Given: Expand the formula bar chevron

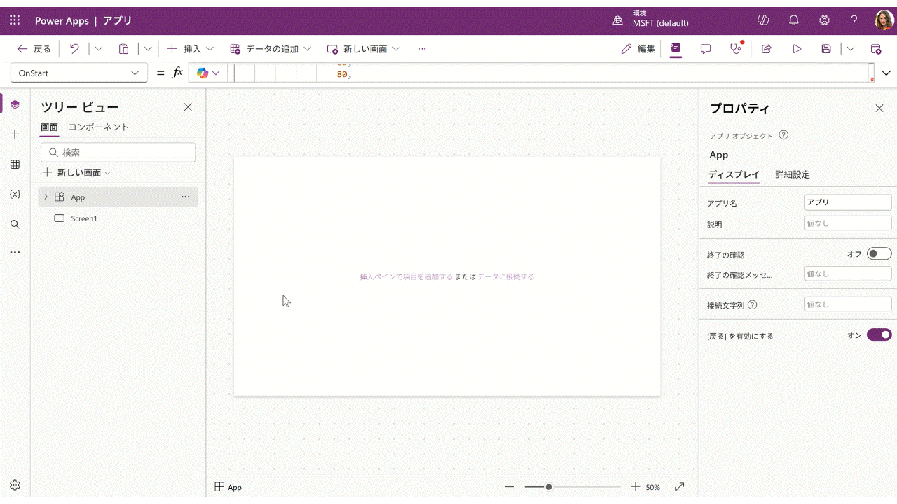Looking at the screenshot, I should tap(886, 73).
